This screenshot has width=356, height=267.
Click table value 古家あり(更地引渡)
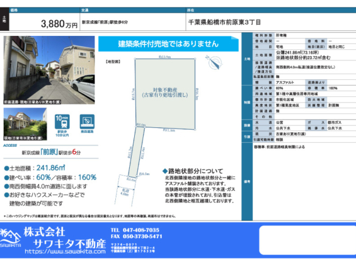291,134
